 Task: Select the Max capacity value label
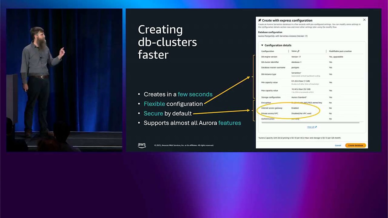270,90
